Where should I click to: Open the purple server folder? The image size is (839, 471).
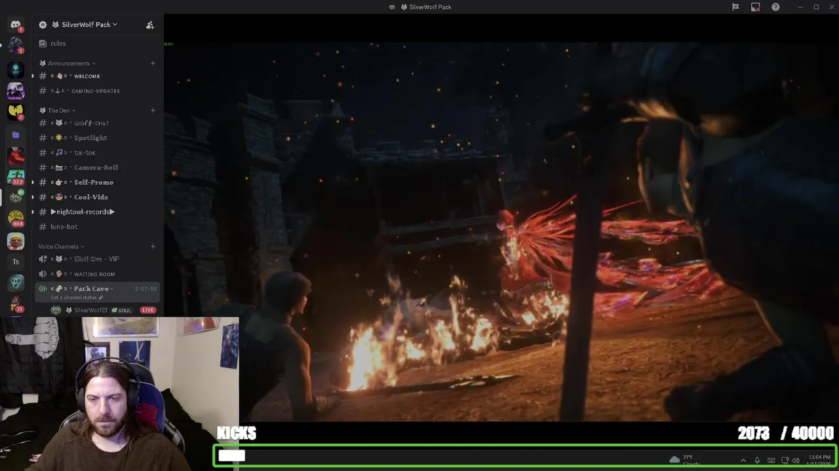(16, 134)
